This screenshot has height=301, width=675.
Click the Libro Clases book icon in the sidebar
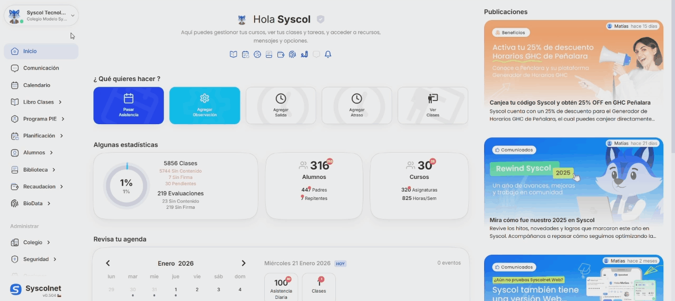(x=15, y=102)
